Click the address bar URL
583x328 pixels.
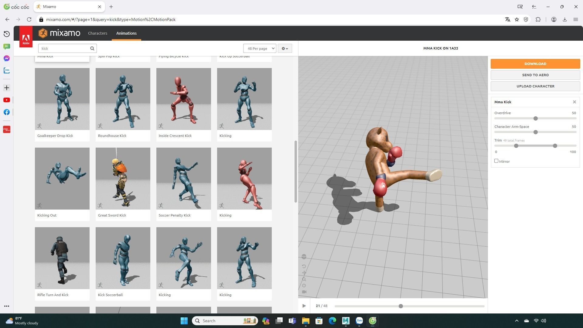(111, 19)
